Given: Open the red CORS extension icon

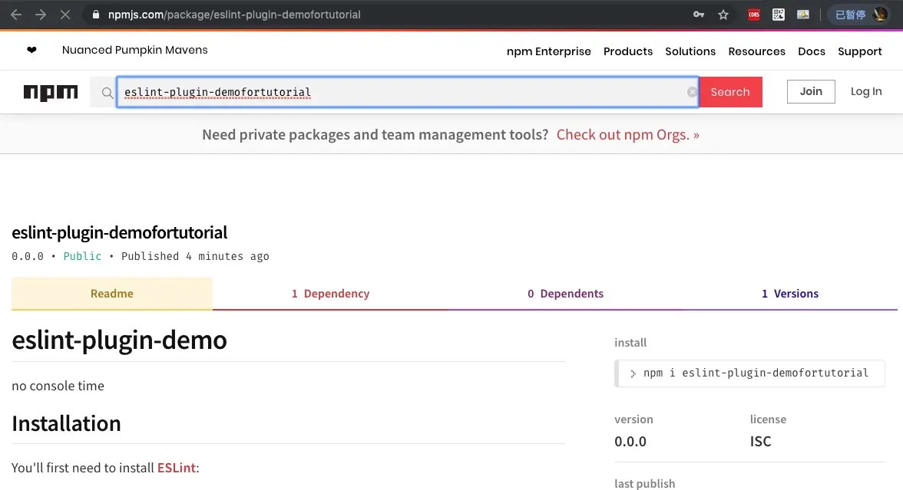Looking at the screenshot, I should 754,15.
